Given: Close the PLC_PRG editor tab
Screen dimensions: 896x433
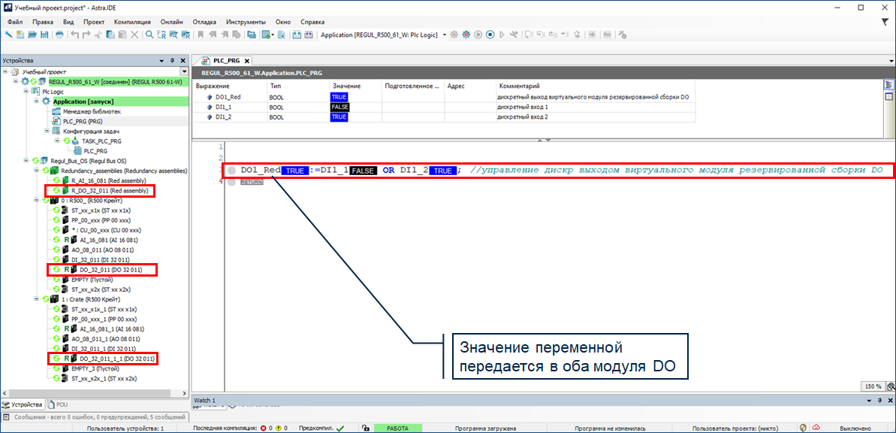Looking at the screenshot, I should coord(246,61).
